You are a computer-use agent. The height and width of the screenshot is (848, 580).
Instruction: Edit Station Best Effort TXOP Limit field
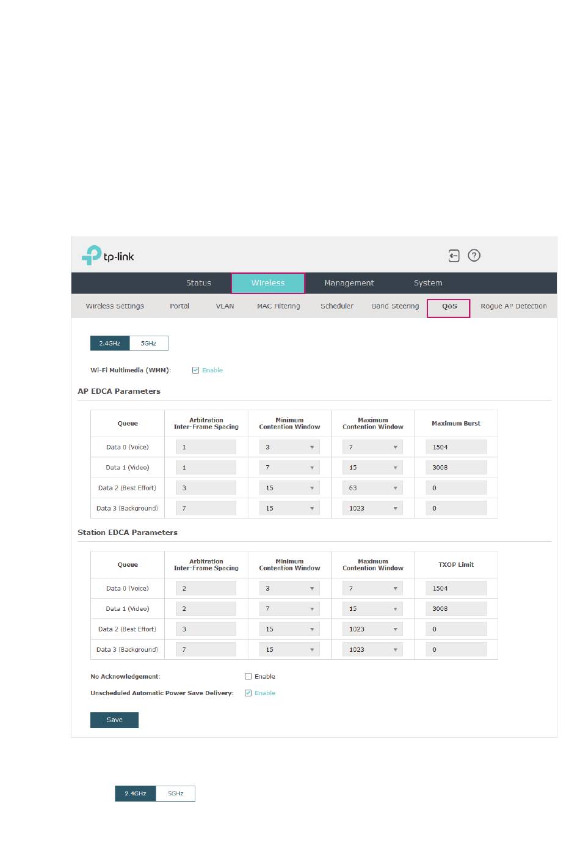(456, 629)
